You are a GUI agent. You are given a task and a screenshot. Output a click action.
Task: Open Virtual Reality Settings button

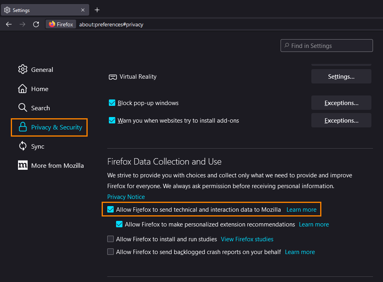coord(341,77)
